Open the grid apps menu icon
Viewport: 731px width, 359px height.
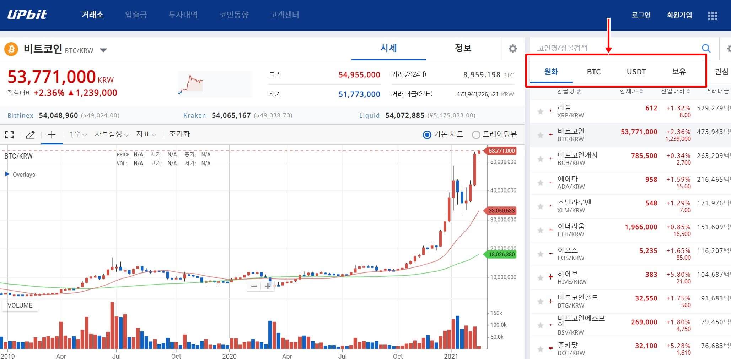(x=712, y=16)
